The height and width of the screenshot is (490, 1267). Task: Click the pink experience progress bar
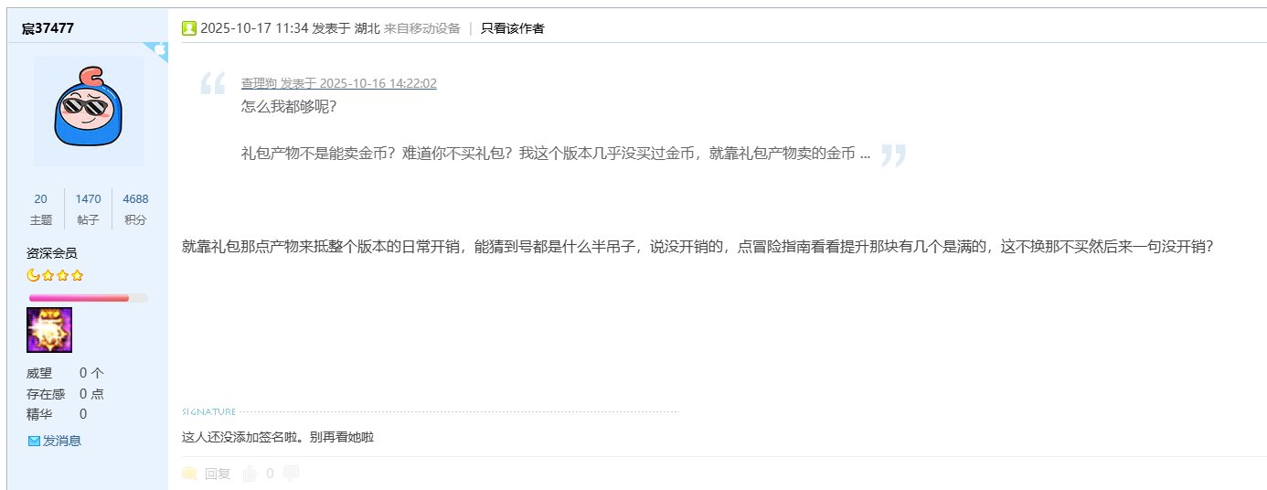pyautogui.click(x=88, y=298)
